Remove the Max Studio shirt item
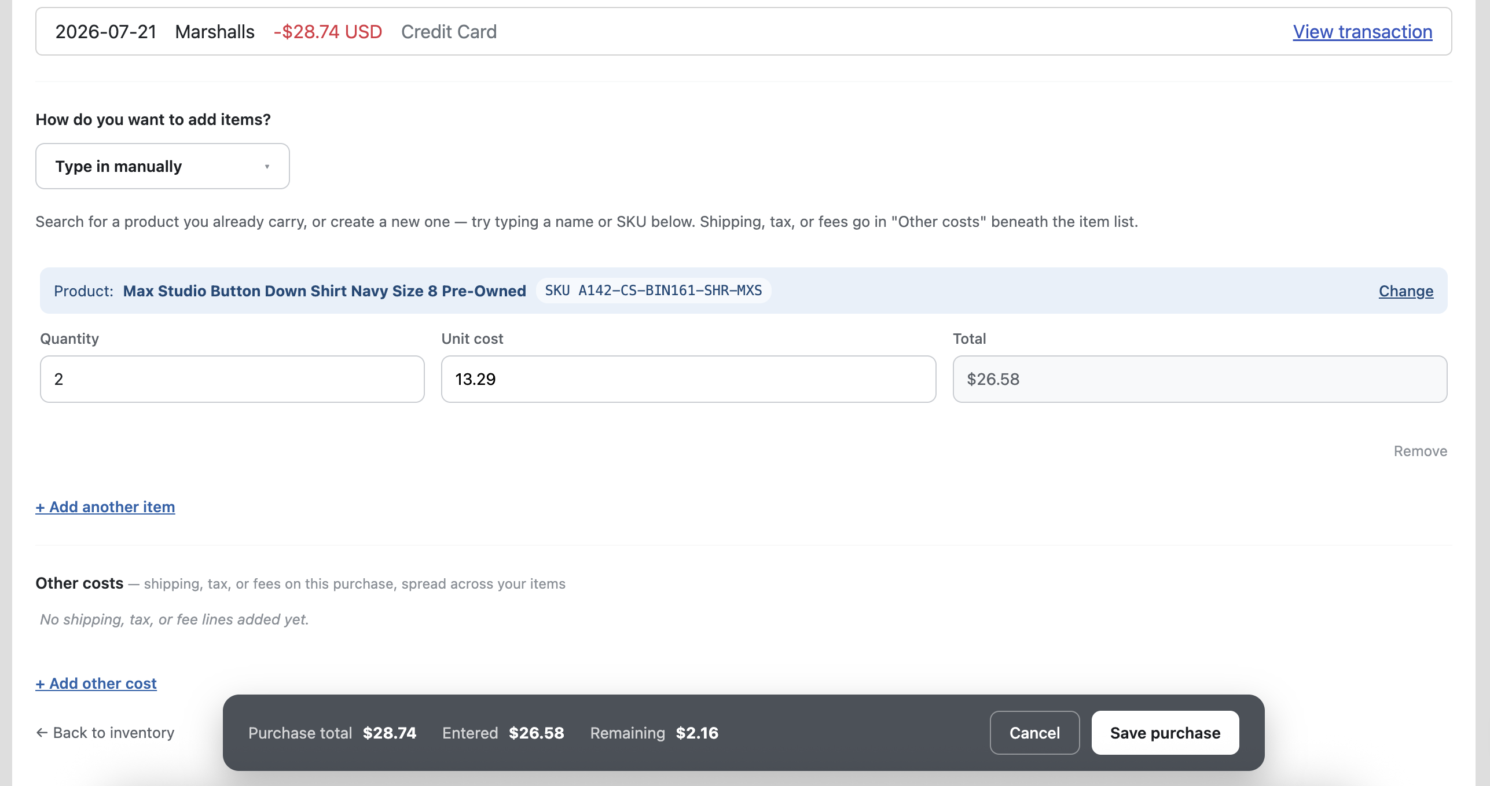The width and height of the screenshot is (1490, 786). (x=1421, y=451)
